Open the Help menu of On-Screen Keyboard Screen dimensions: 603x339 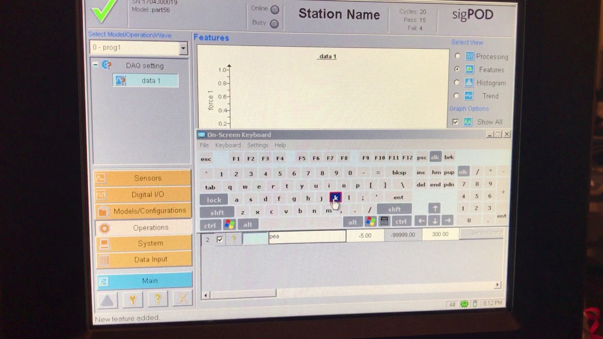pos(280,145)
